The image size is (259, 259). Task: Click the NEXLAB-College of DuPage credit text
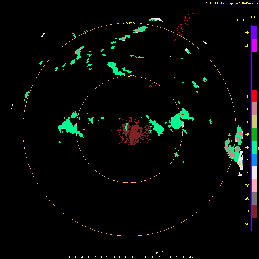230,3
